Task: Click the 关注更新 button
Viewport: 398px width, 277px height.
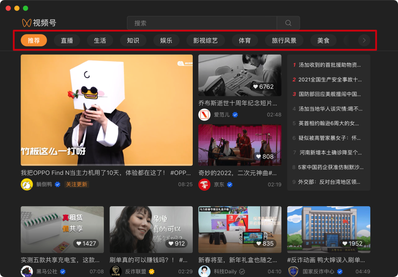Action: click(x=77, y=184)
